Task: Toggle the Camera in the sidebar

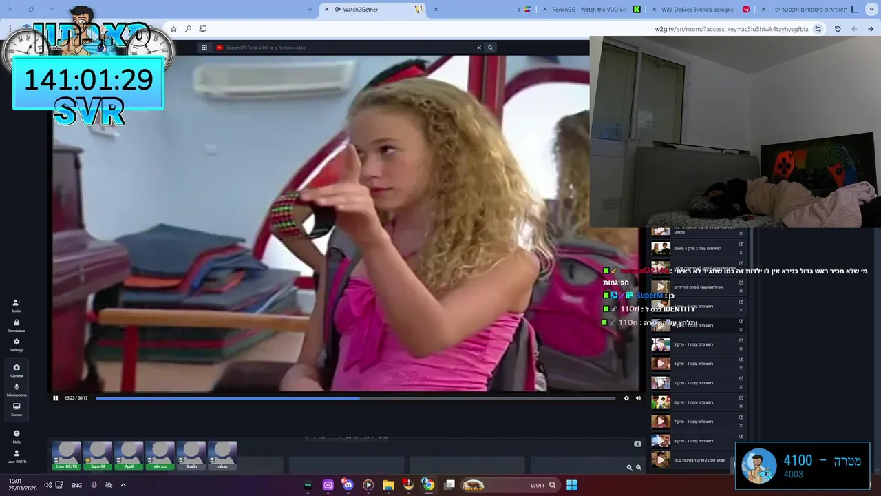Action: point(17,370)
